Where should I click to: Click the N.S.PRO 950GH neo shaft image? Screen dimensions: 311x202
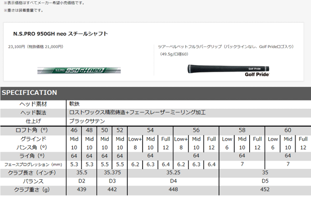point(79,71)
